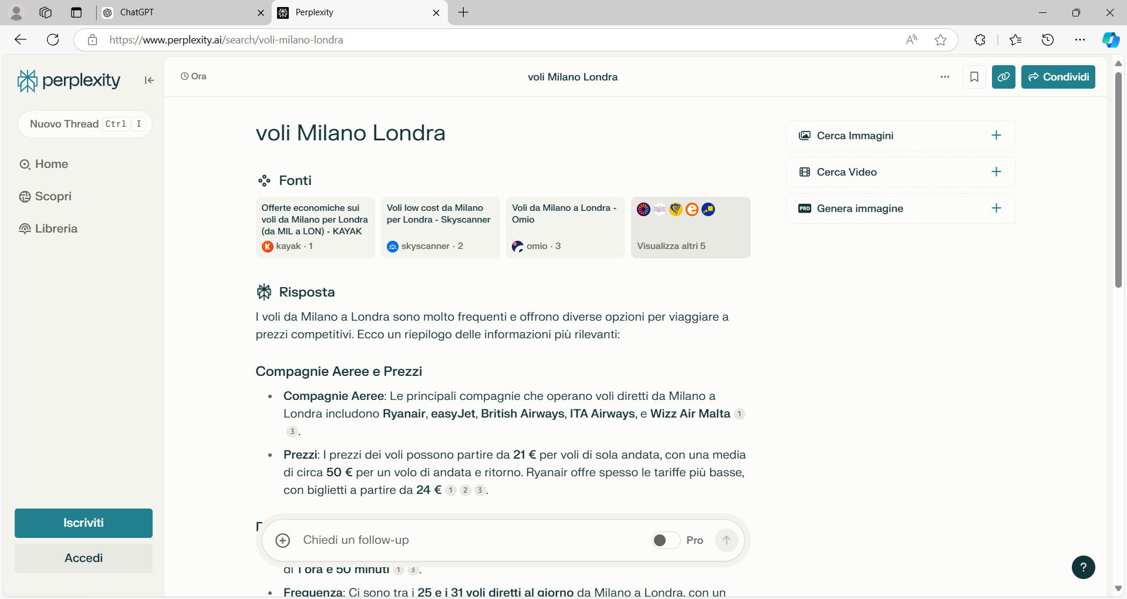Click the Iscriviti button
Viewport: 1127px width, 599px height.
click(83, 523)
